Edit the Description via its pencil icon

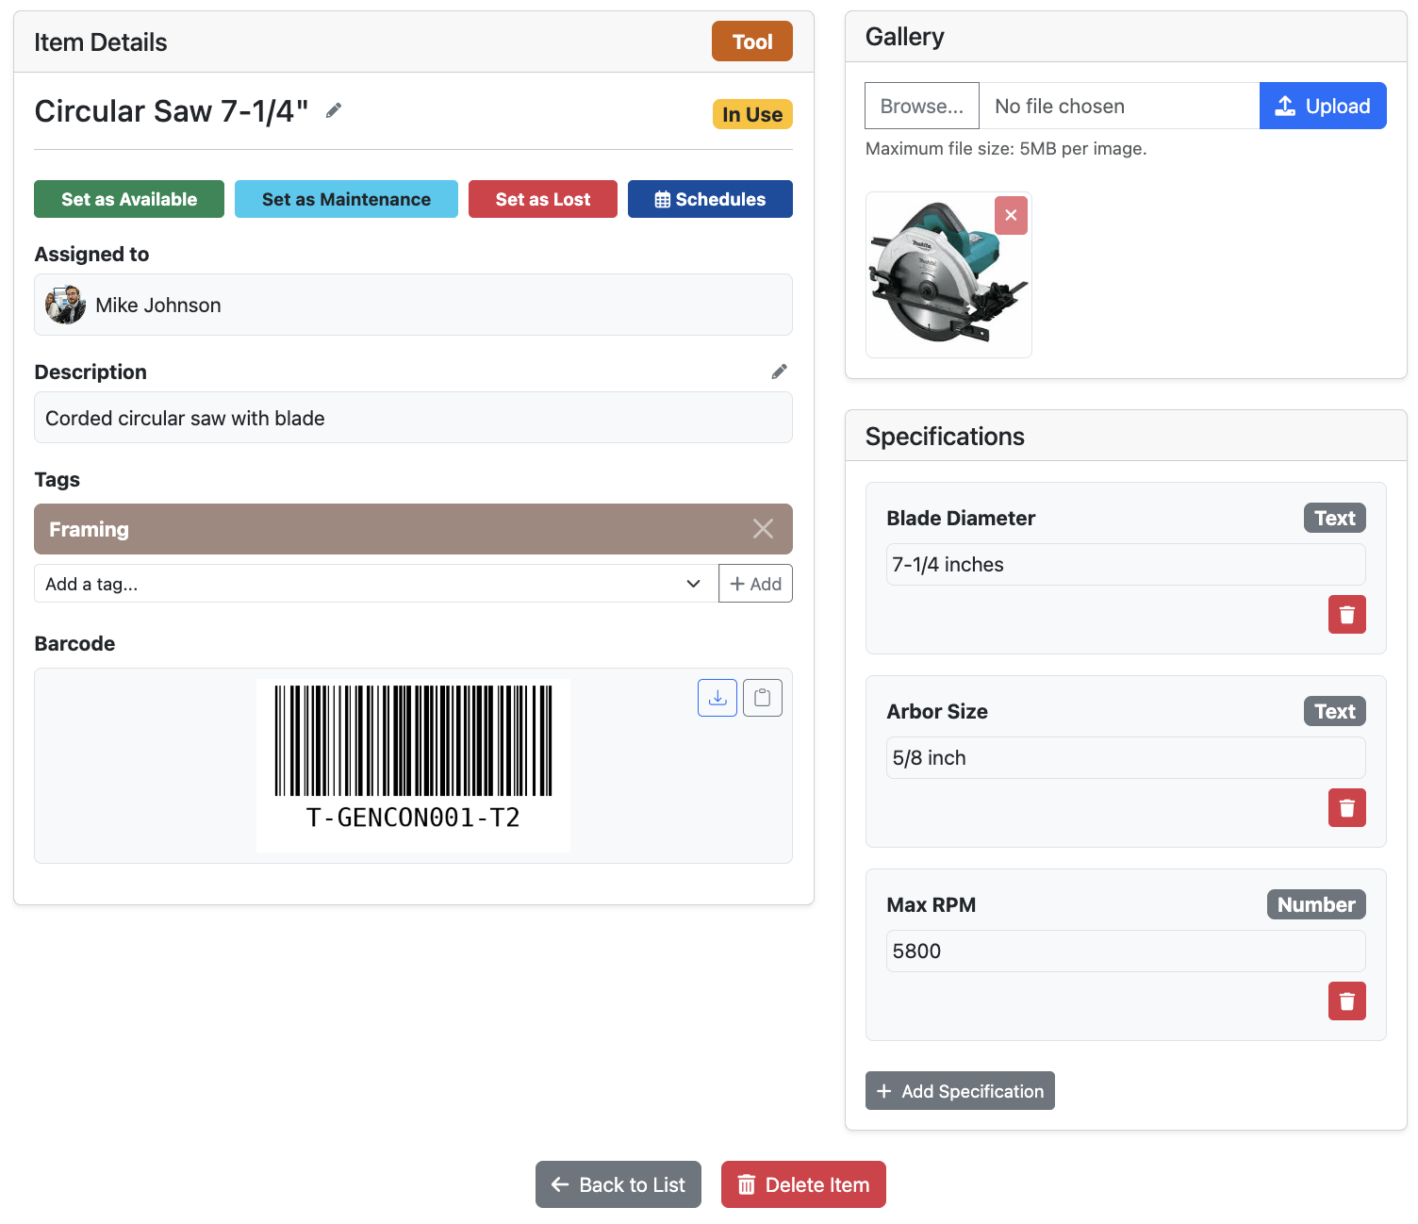click(779, 371)
